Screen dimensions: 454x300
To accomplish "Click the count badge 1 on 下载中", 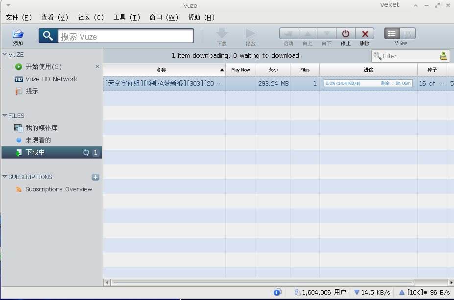I will pyautogui.click(x=96, y=153).
